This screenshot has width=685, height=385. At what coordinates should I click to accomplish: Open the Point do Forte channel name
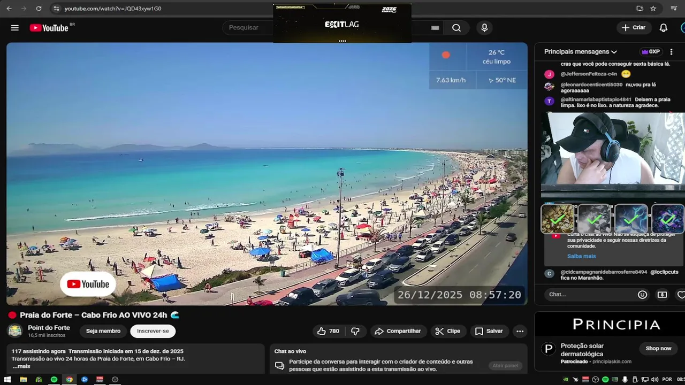pyautogui.click(x=49, y=328)
